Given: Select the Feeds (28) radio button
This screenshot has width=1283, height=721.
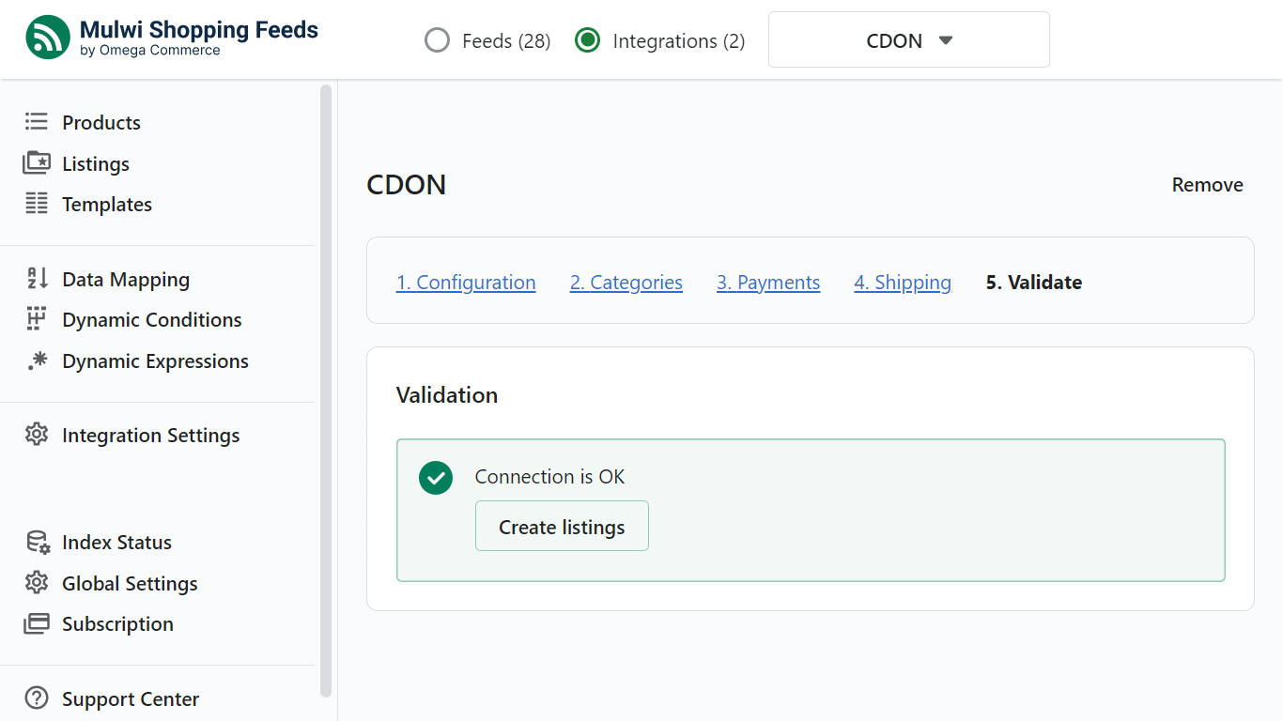Looking at the screenshot, I should pyautogui.click(x=437, y=40).
